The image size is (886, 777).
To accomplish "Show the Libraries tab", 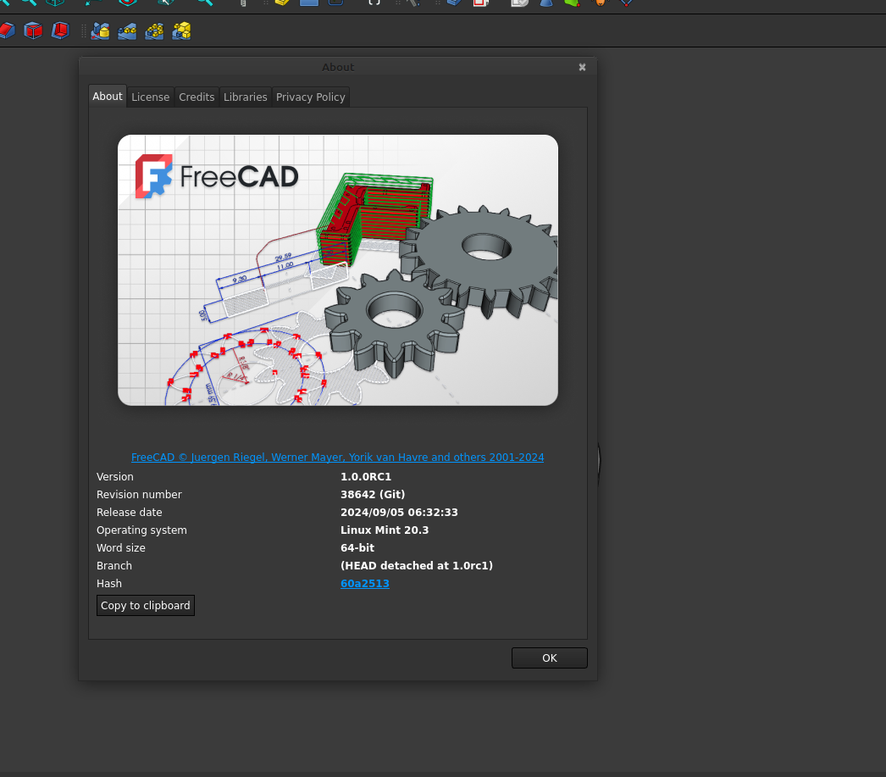I will tap(246, 97).
